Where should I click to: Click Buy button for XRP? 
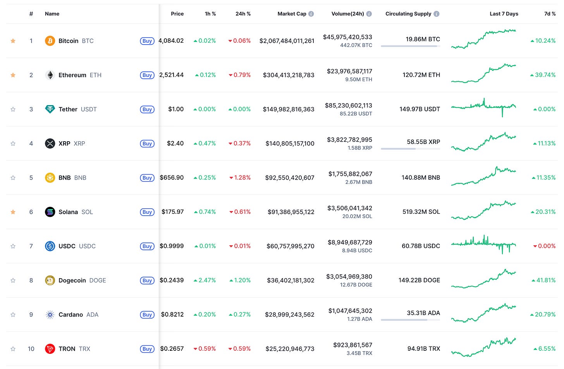tap(147, 144)
